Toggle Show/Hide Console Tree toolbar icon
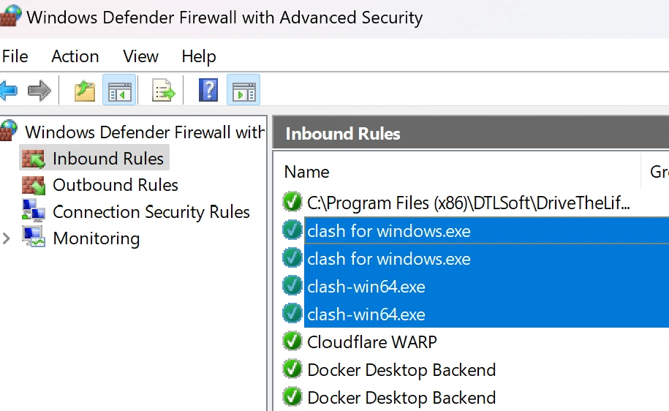 (x=118, y=91)
